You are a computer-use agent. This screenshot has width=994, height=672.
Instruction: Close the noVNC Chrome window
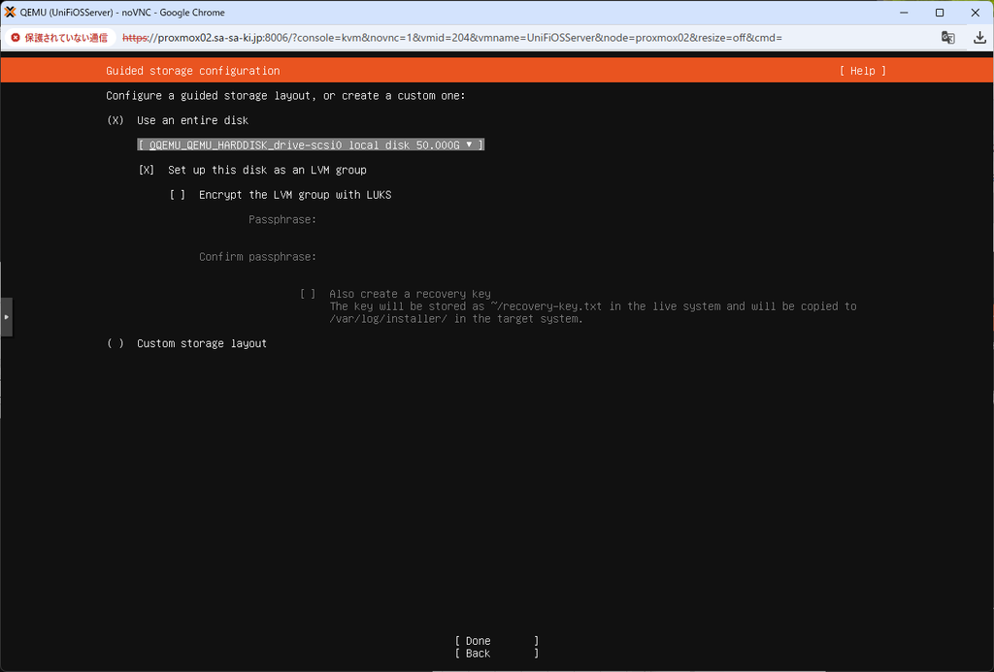tap(975, 12)
